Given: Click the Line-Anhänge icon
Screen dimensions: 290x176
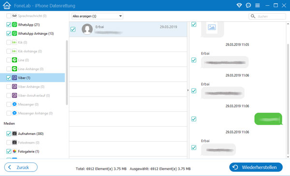Looking at the screenshot, I should tap(14, 69).
